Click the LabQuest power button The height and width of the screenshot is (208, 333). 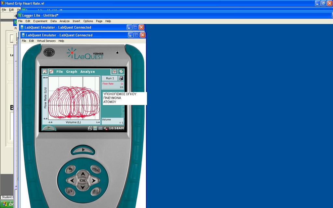49,52
